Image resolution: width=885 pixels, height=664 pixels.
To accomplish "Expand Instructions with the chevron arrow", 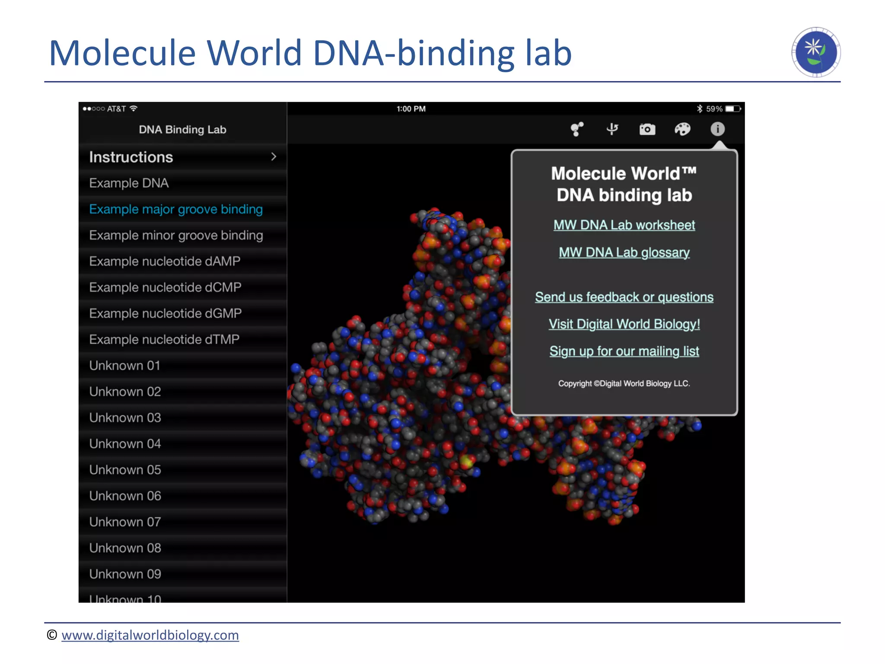I will tap(274, 156).
